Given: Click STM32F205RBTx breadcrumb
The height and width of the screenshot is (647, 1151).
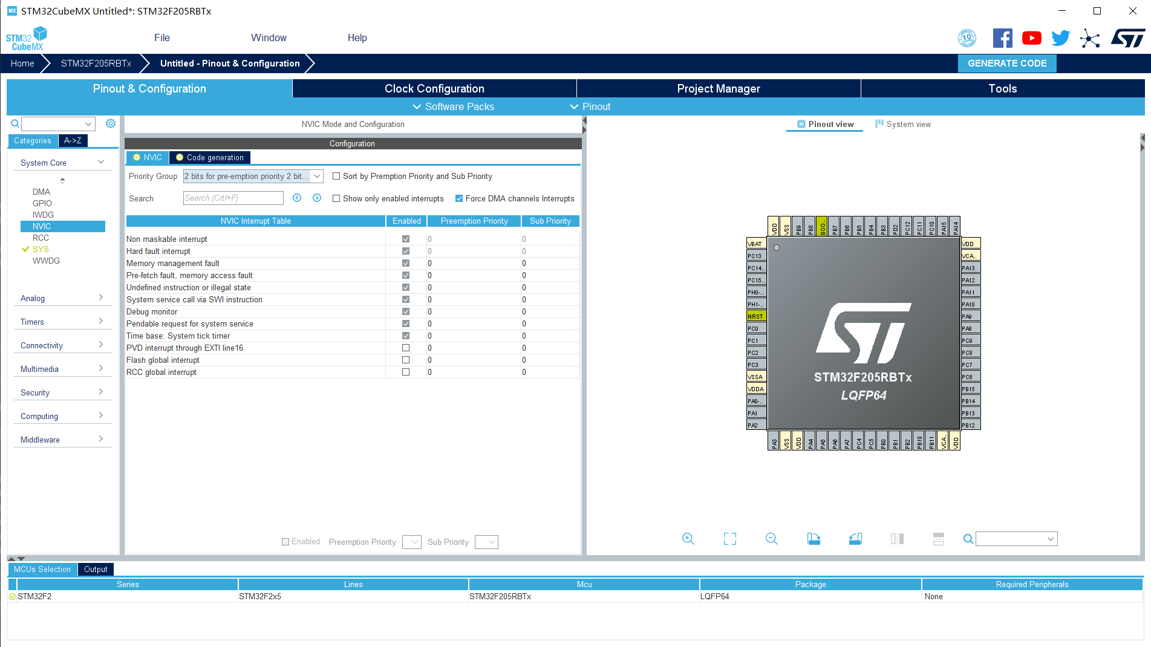Looking at the screenshot, I should tap(96, 63).
